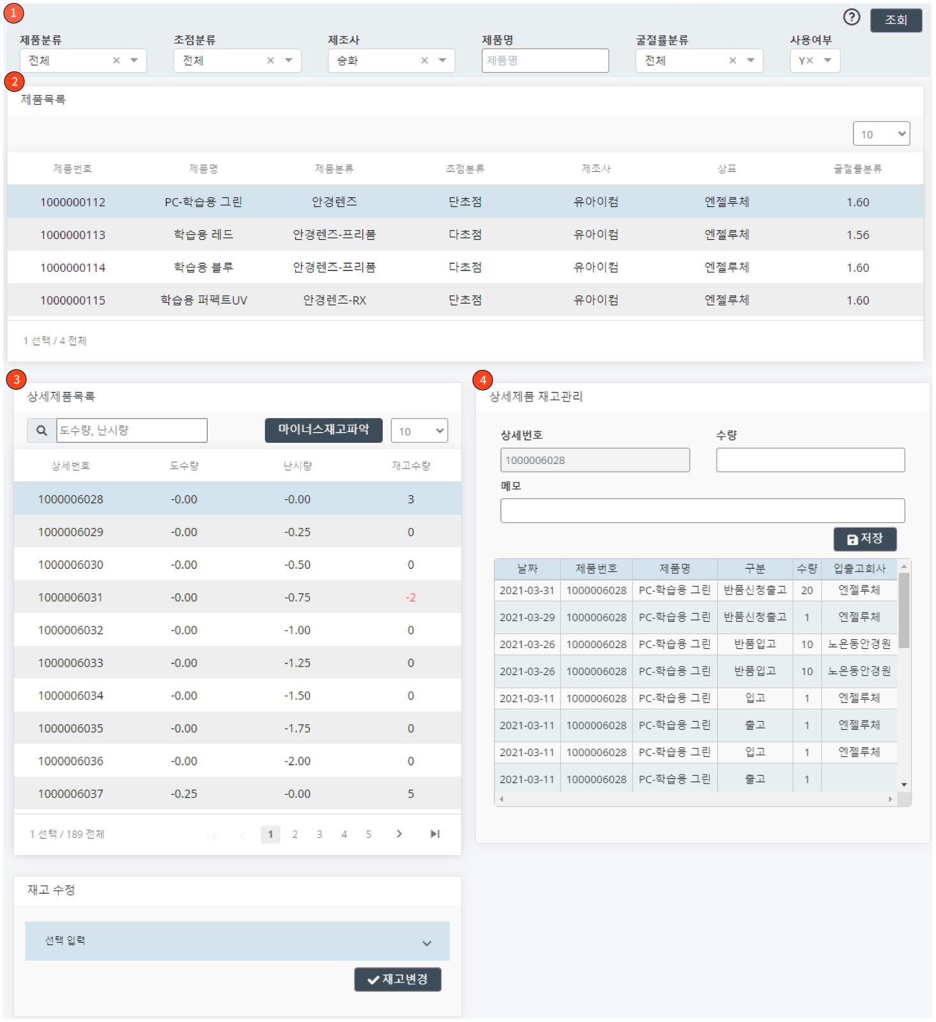The height and width of the screenshot is (1022, 936).
Task: Clear the 초점분류 filter with its X icon
Action: [x=270, y=61]
